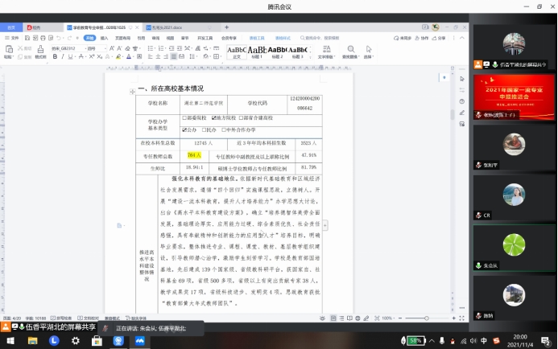The height and width of the screenshot is (349, 558).
Task: Expand the styles gallery dropdown
Action: pos(311,56)
